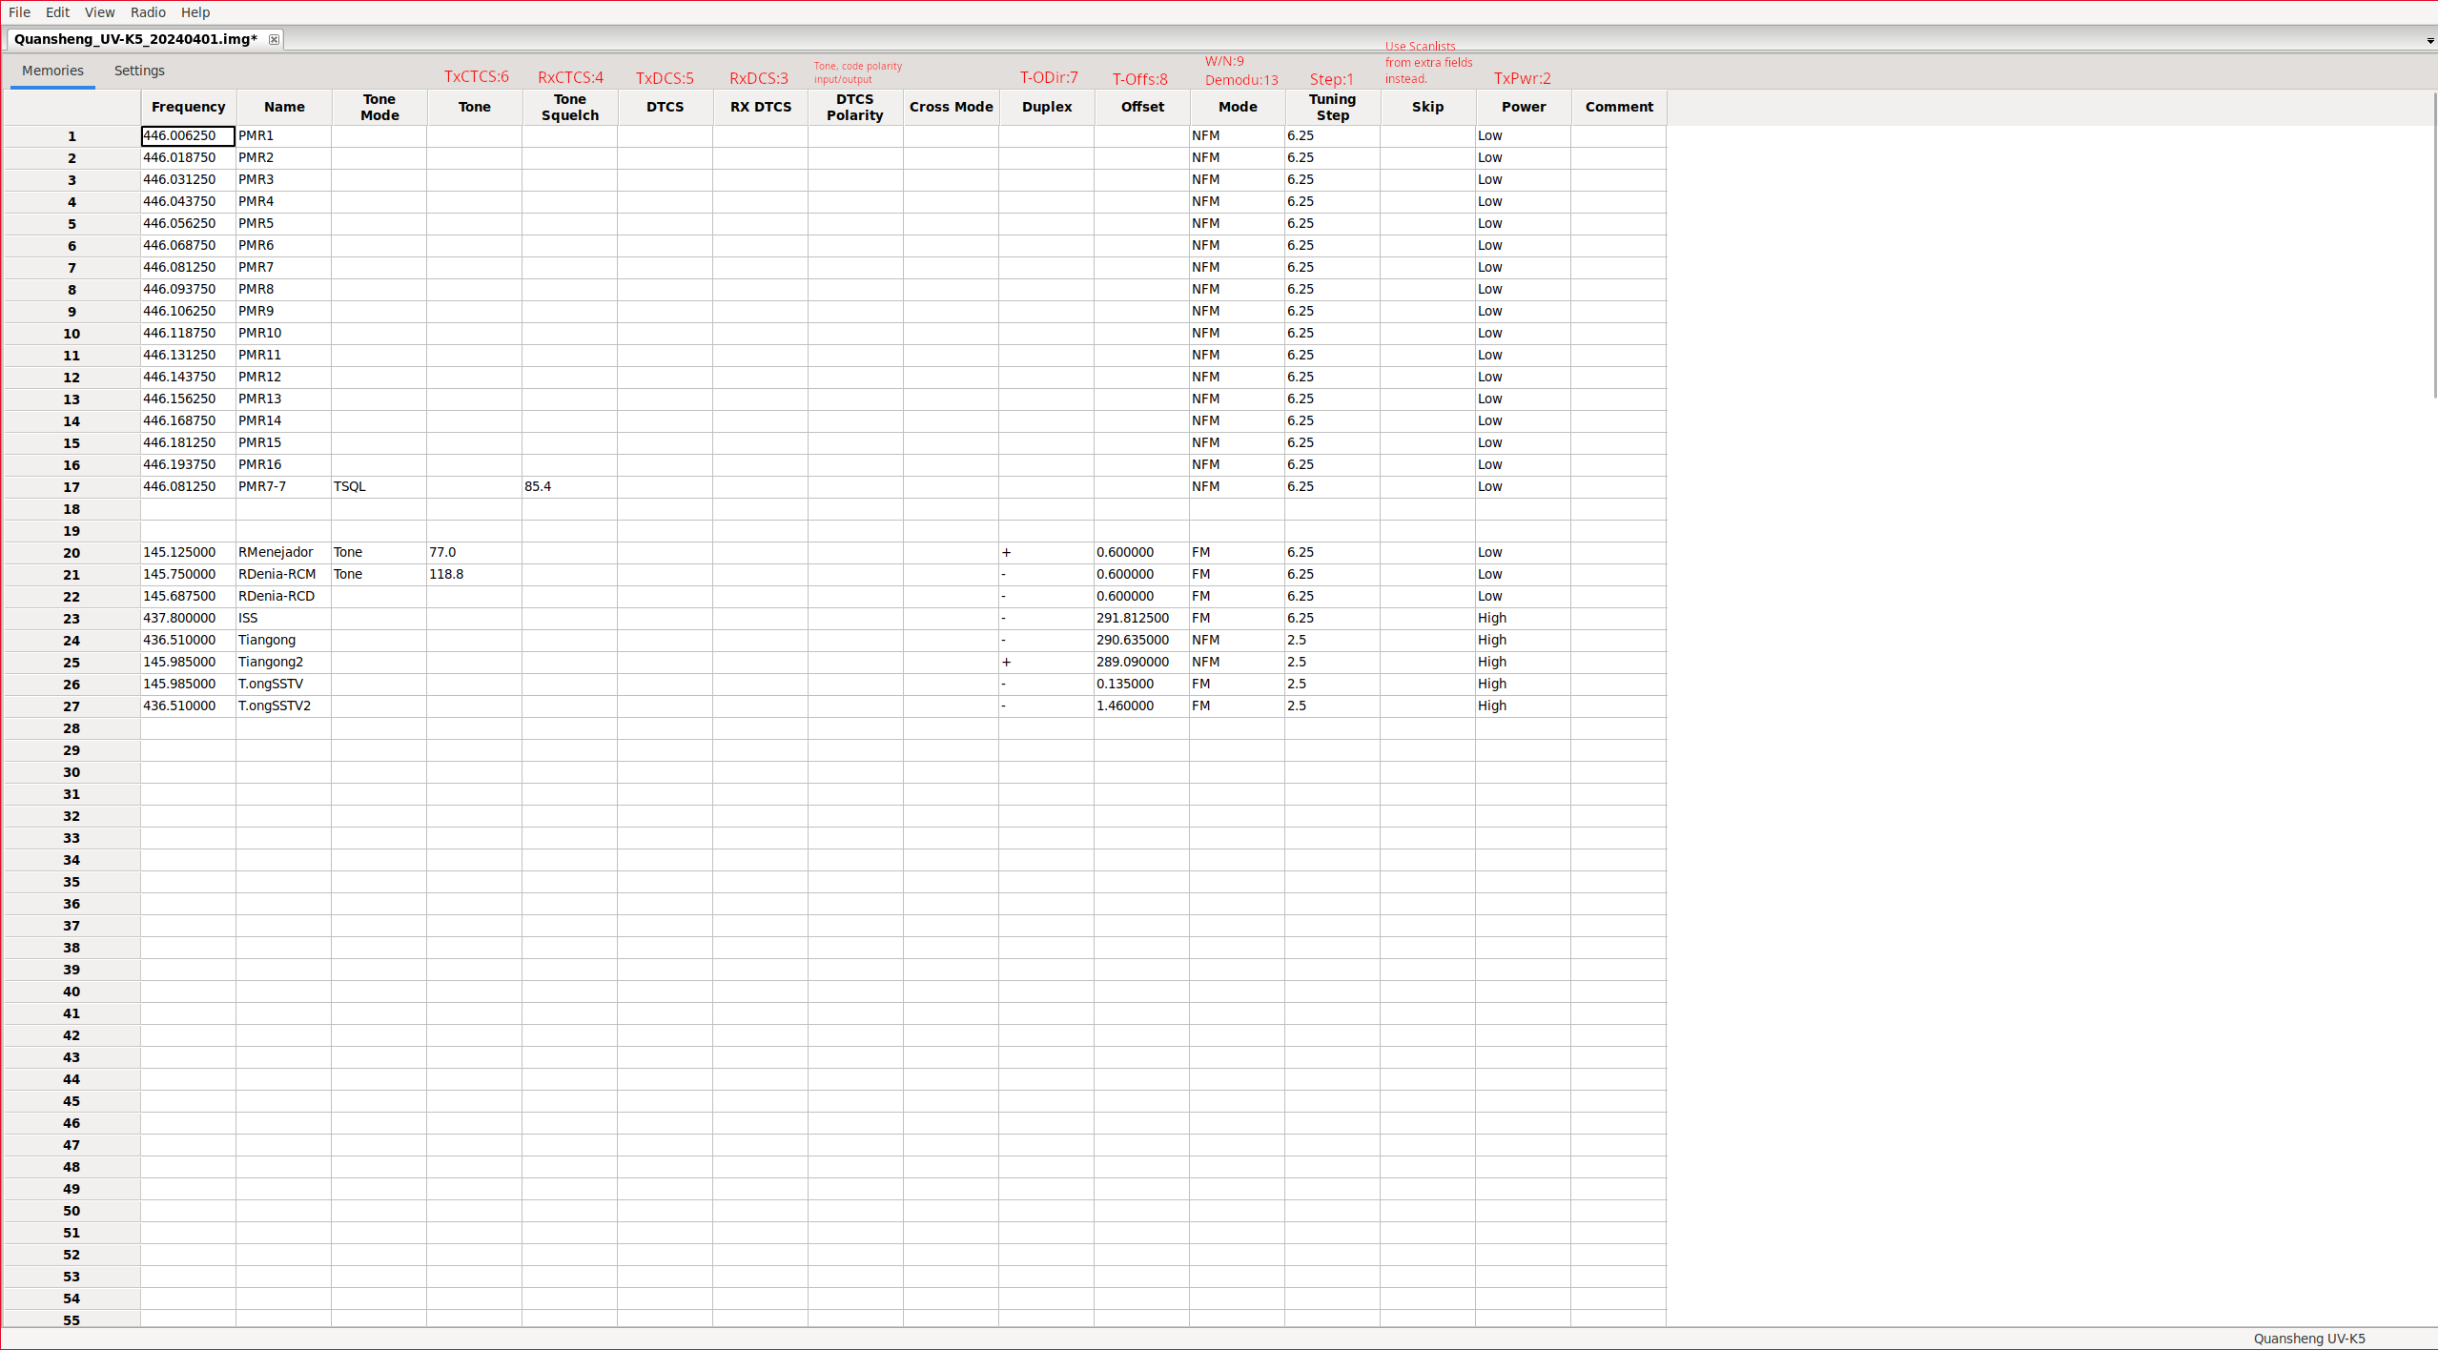Open the Help menu

click(x=195, y=12)
